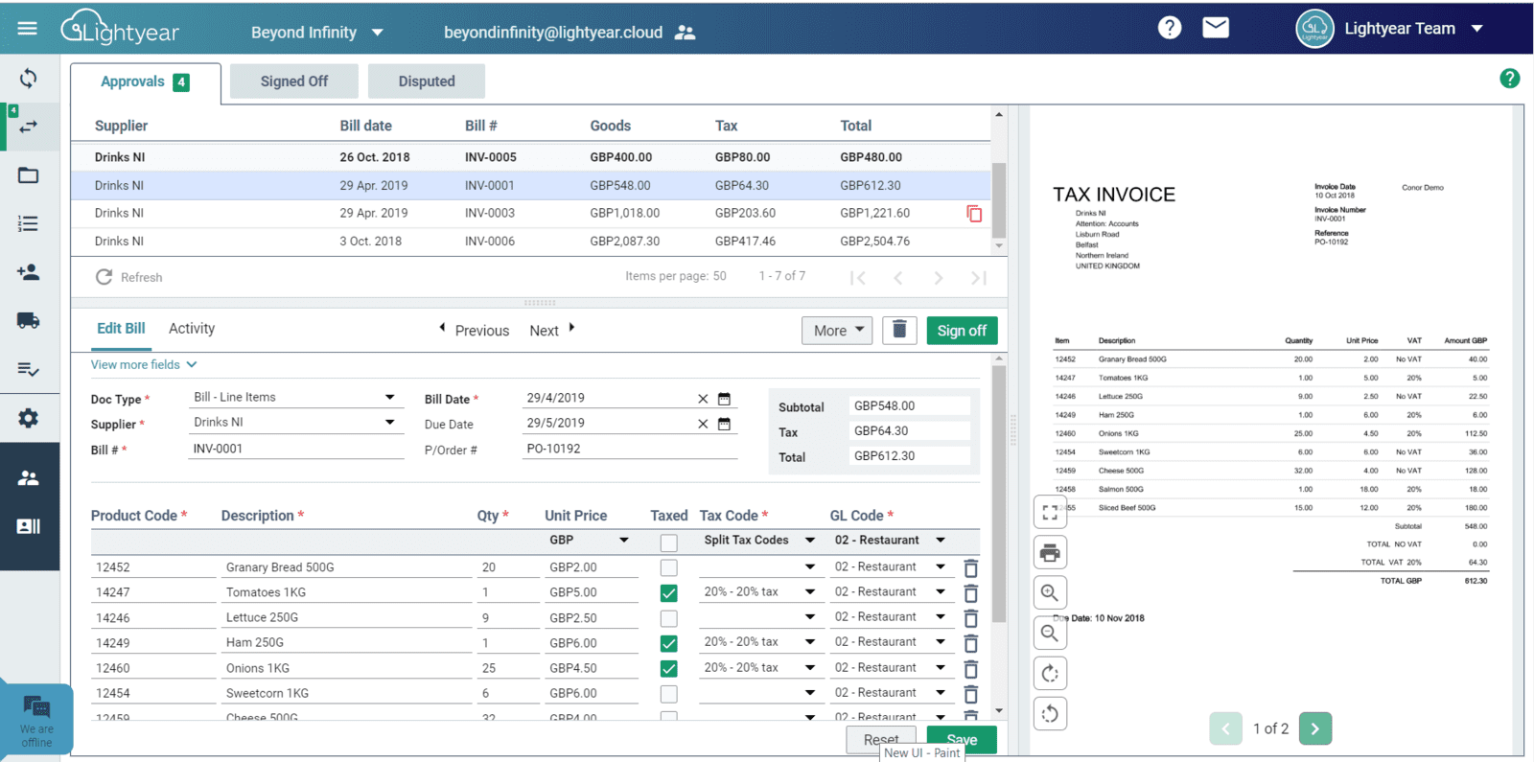Open the delivery truck sidebar icon

coord(28,320)
